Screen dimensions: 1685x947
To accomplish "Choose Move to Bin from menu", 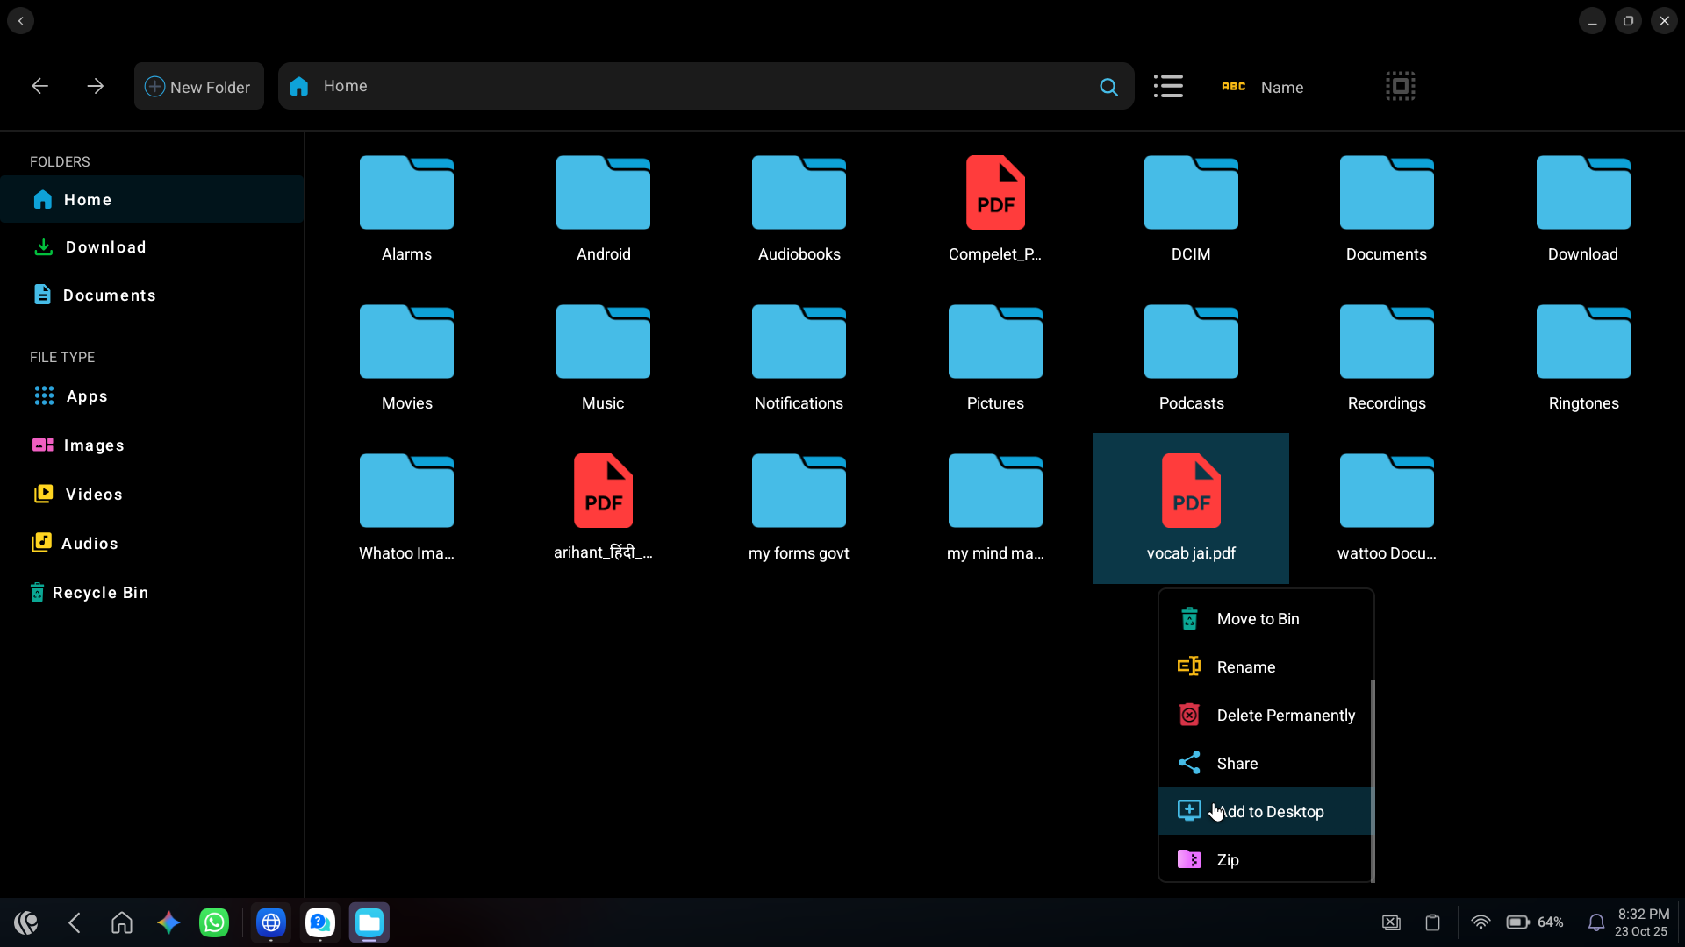I will [x=1258, y=619].
